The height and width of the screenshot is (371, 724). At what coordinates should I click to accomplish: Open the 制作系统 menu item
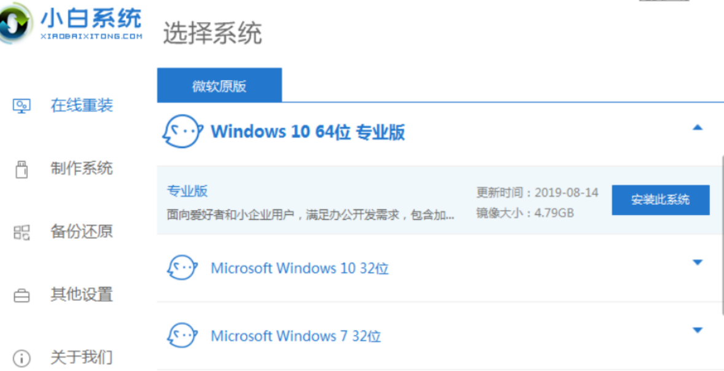(x=82, y=168)
